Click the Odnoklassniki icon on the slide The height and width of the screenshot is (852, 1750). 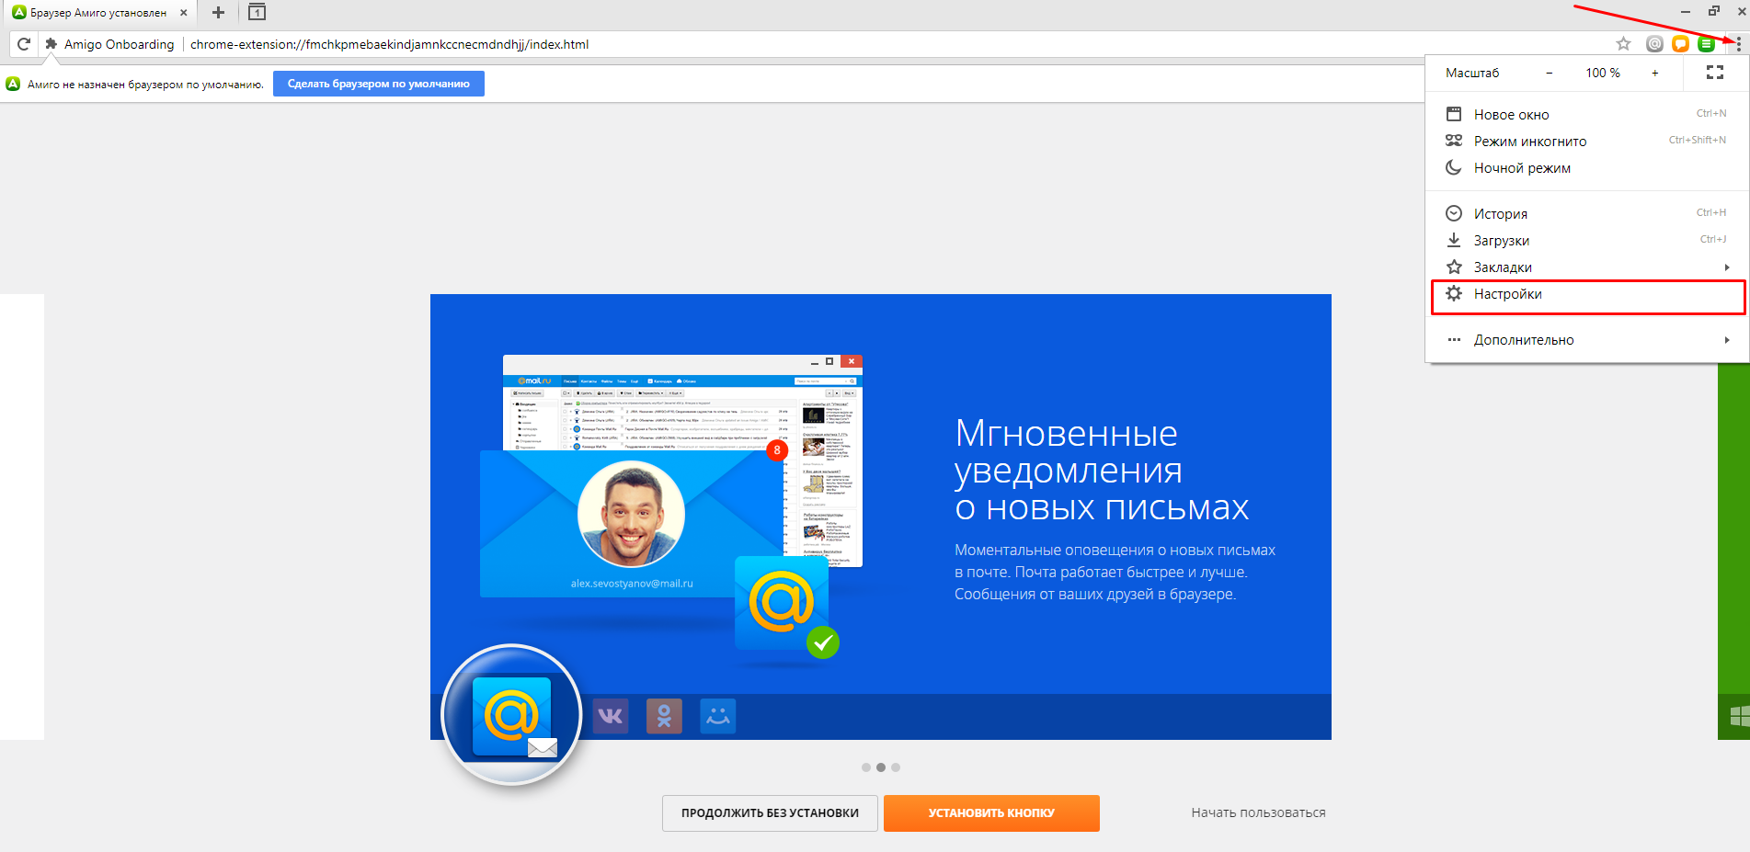(x=664, y=716)
